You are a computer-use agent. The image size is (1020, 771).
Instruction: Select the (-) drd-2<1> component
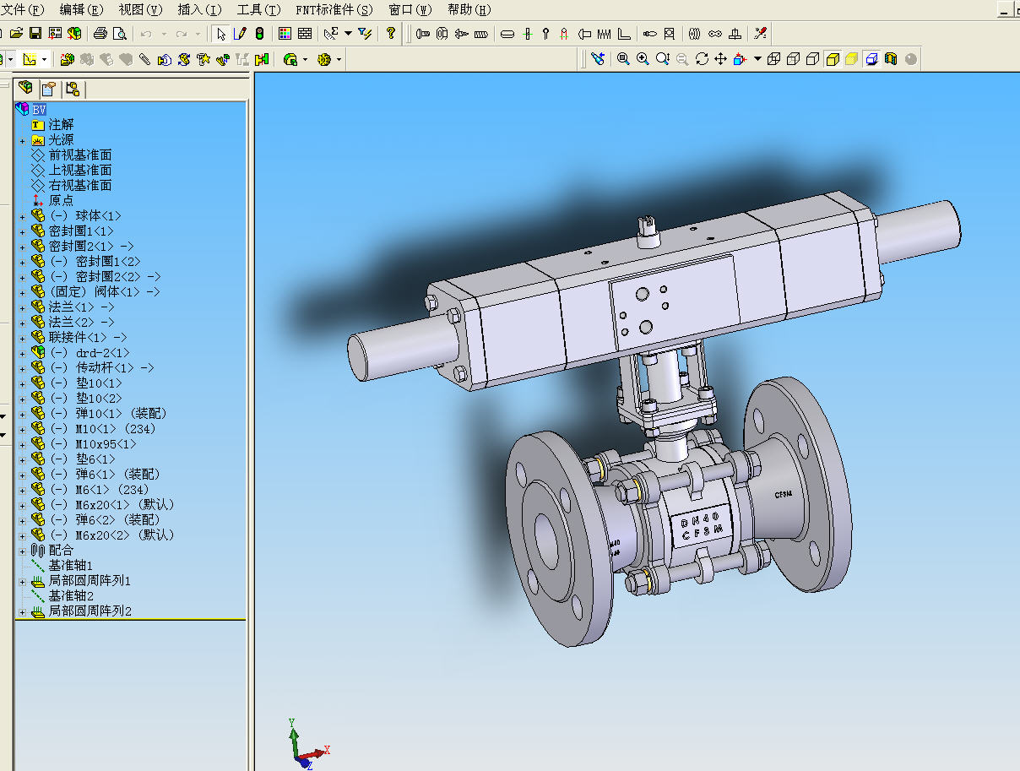(x=90, y=353)
